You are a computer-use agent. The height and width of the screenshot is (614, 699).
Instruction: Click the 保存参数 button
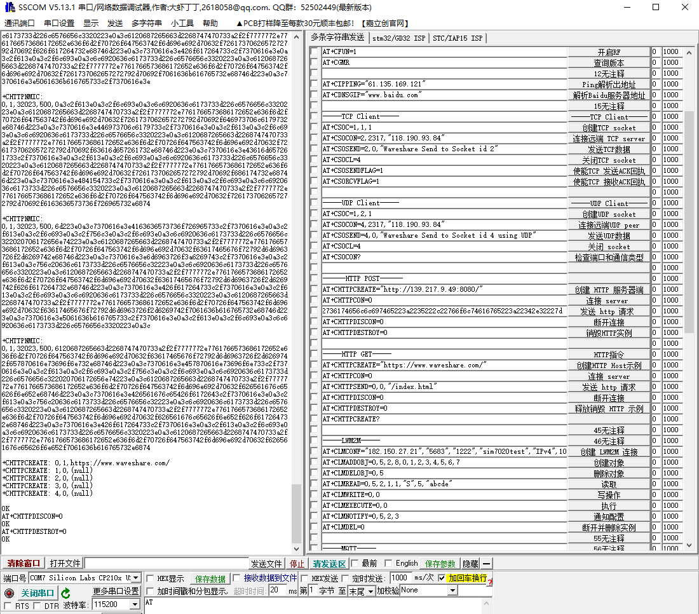[x=440, y=564]
